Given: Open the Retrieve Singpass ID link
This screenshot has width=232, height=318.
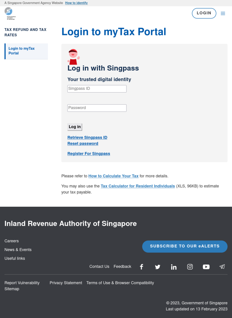Looking at the screenshot, I should click(x=87, y=138).
